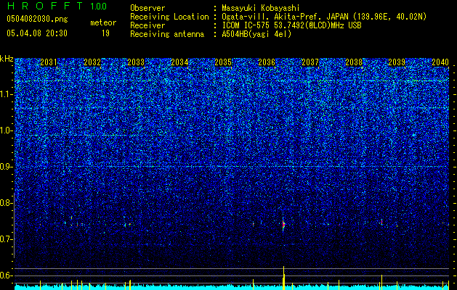Click the tallest yellow spike in the power graph
This screenshot has height=290, width=457.
(283, 278)
